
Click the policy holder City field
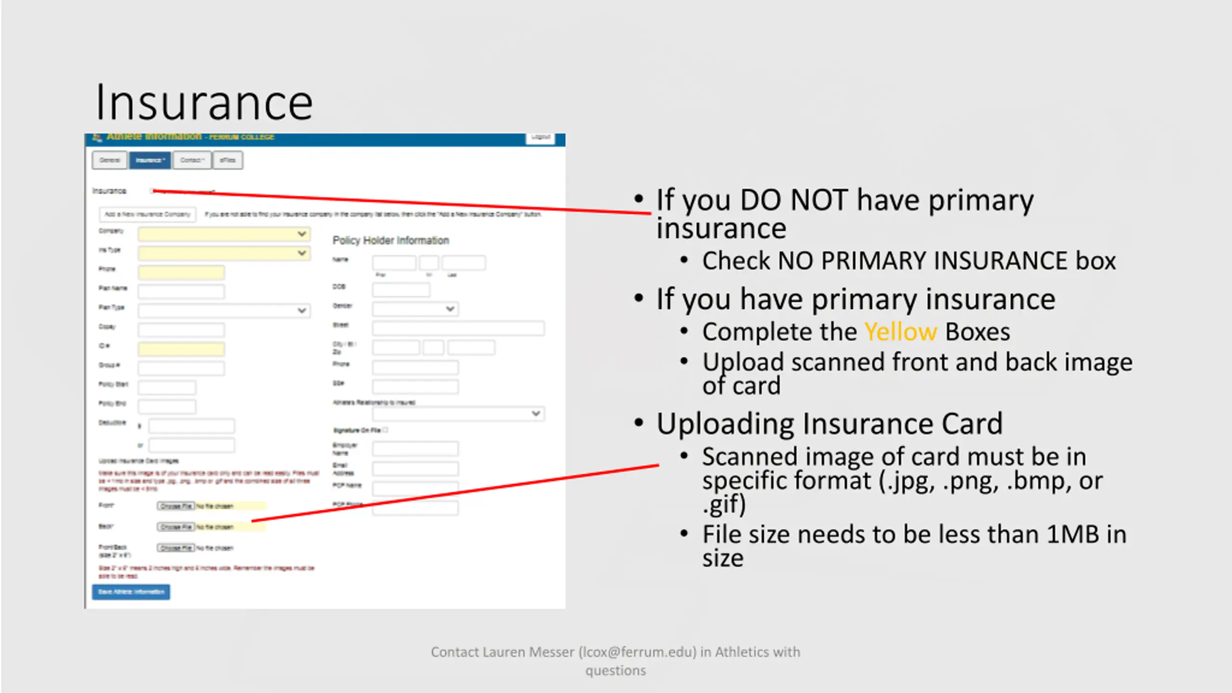pyautogui.click(x=396, y=347)
